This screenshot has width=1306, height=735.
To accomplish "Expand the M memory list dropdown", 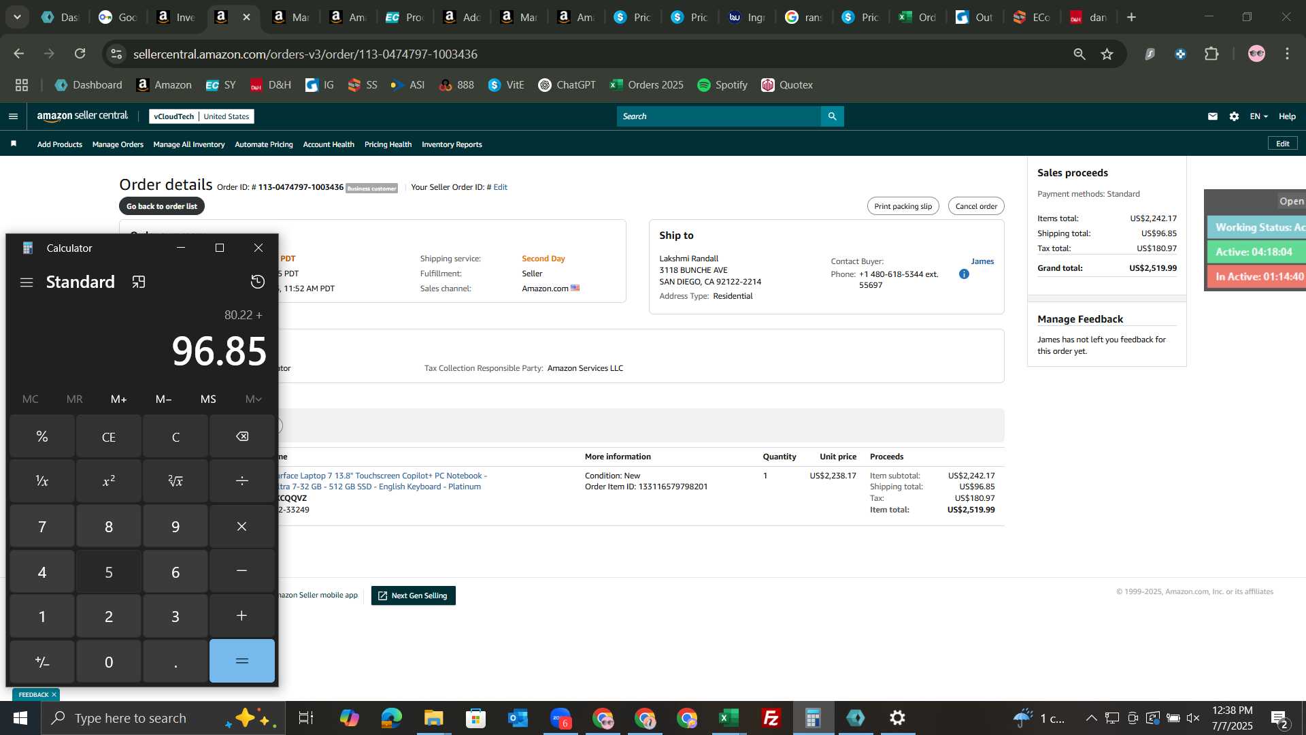I will pyautogui.click(x=253, y=399).
